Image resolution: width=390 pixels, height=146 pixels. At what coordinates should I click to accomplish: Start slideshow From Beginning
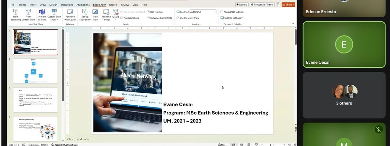coord(15,15)
